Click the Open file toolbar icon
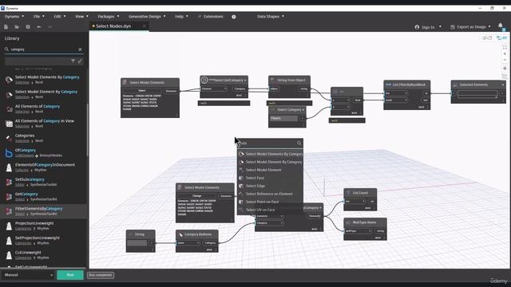Screen dimensions: 511x287 (17, 27)
